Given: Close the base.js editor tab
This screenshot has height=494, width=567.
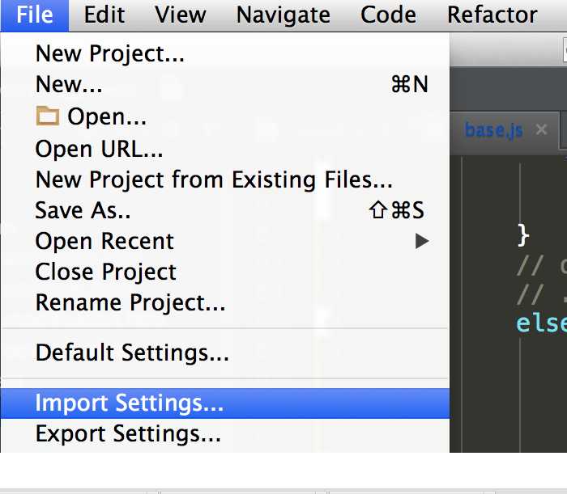Looking at the screenshot, I should [x=541, y=129].
